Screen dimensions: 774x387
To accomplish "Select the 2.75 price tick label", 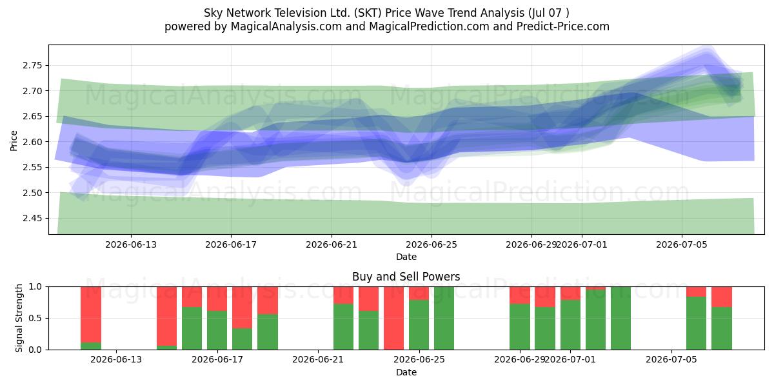I will click(x=32, y=65).
